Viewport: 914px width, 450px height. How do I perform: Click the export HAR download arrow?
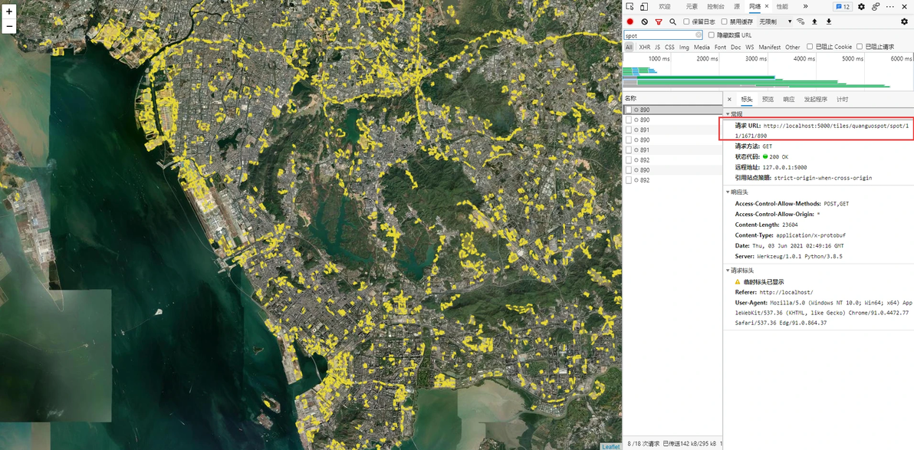tap(829, 22)
